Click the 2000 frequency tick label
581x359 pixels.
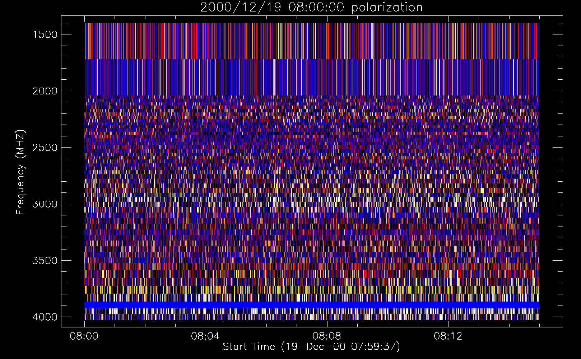click(x=45, y=91)
